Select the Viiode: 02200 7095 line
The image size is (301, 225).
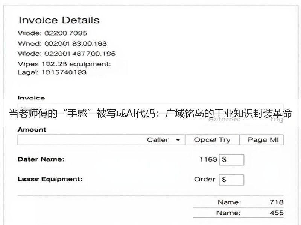(52, 33)
